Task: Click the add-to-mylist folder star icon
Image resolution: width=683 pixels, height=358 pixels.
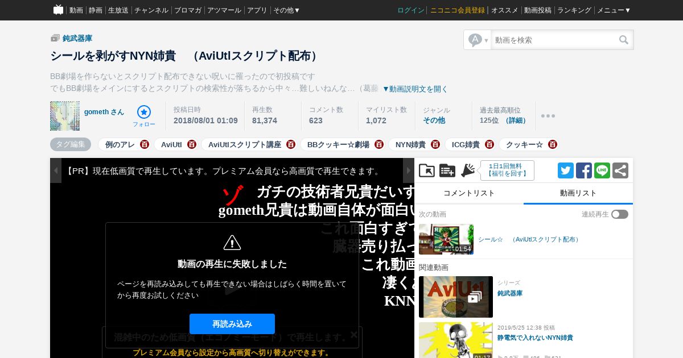Action: 427,170
